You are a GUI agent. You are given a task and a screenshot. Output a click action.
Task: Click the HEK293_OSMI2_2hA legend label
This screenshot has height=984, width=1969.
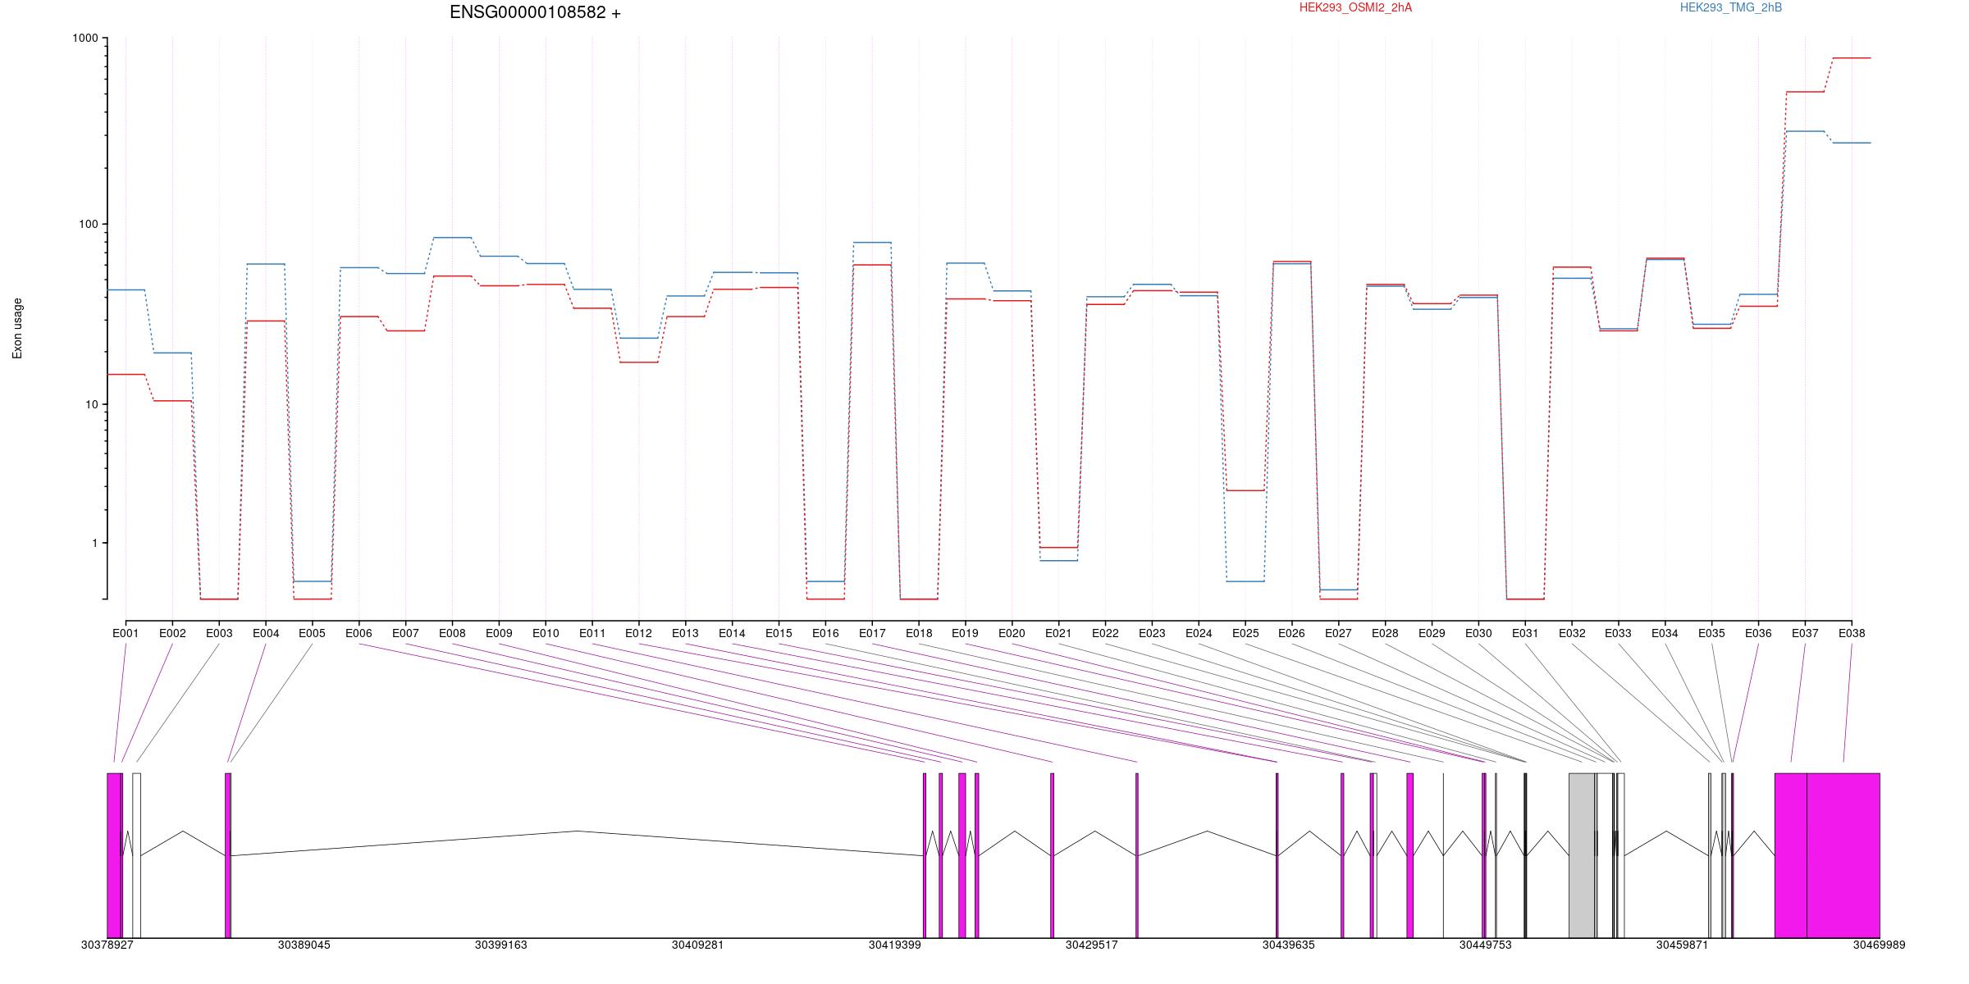pyautogui.click(x=1355, y=7)
